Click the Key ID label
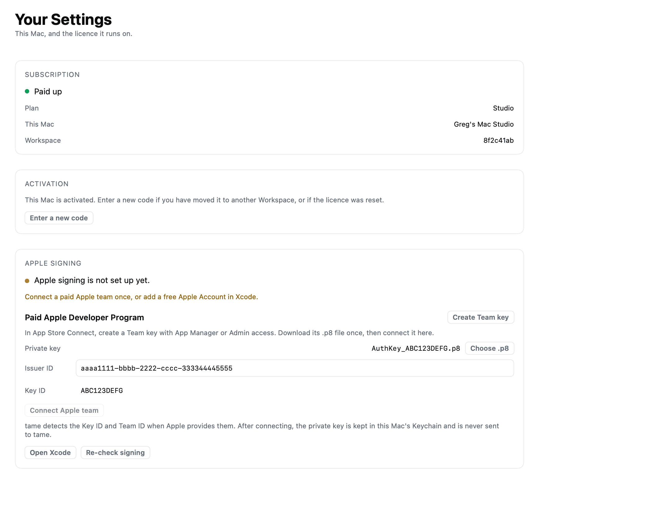652x509 pixels. click(35, 390)
